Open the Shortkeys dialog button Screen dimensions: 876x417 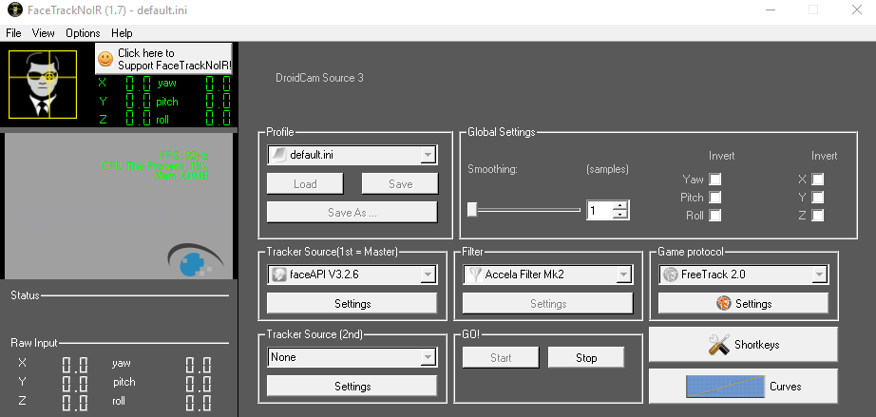pyautogui.click(x=744, y=345)
